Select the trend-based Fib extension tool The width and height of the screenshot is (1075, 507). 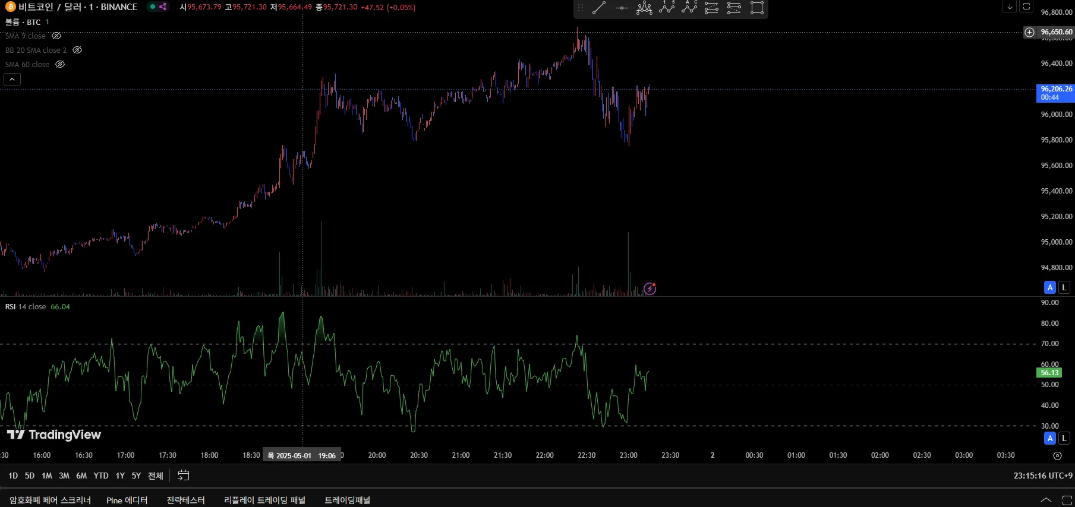[734, 8]
